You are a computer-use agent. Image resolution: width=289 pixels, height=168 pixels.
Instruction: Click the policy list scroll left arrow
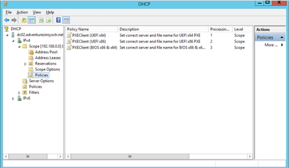tap(68, 156)
